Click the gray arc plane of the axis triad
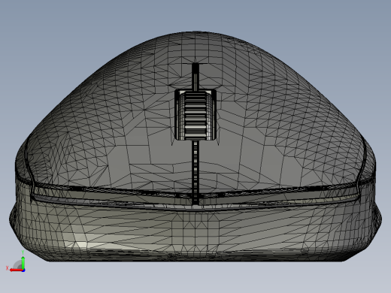Screen dimensions: 391x293 tap(17, 264)
